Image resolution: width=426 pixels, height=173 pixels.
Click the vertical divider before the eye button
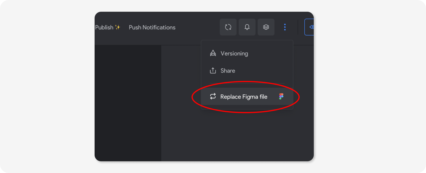(298, 27)
